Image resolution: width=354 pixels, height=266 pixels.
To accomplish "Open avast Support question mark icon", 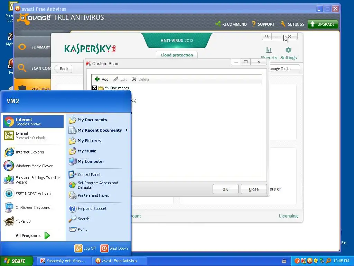I will [x=254, y=24].
